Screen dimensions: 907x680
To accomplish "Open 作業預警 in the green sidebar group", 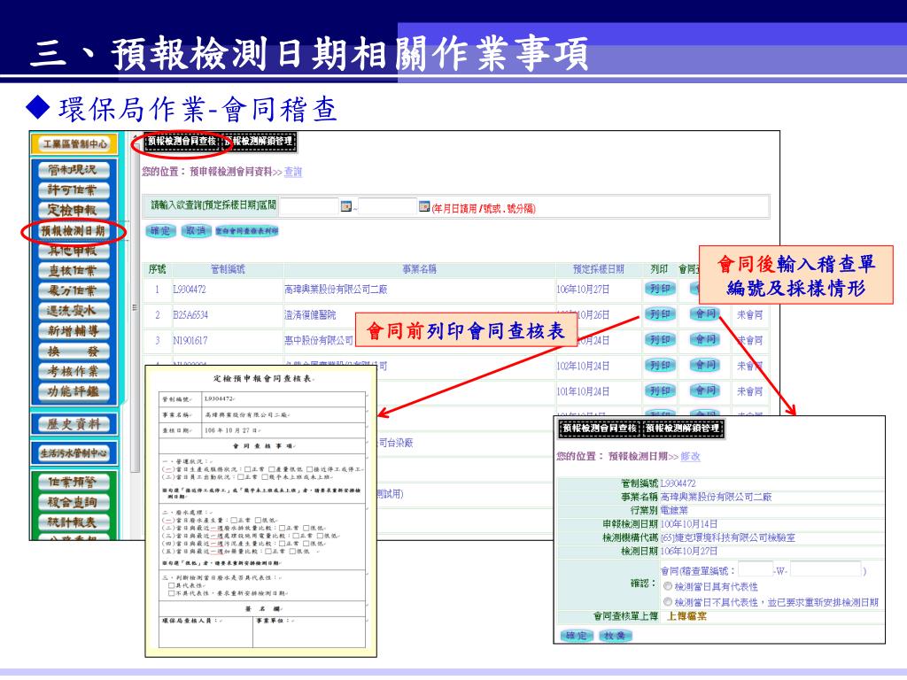I will 74,483.
